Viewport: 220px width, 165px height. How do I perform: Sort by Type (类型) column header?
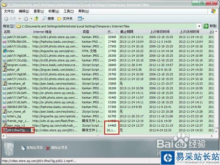click(x=93, y=32)
